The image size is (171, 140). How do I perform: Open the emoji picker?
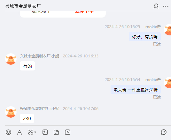8,132
